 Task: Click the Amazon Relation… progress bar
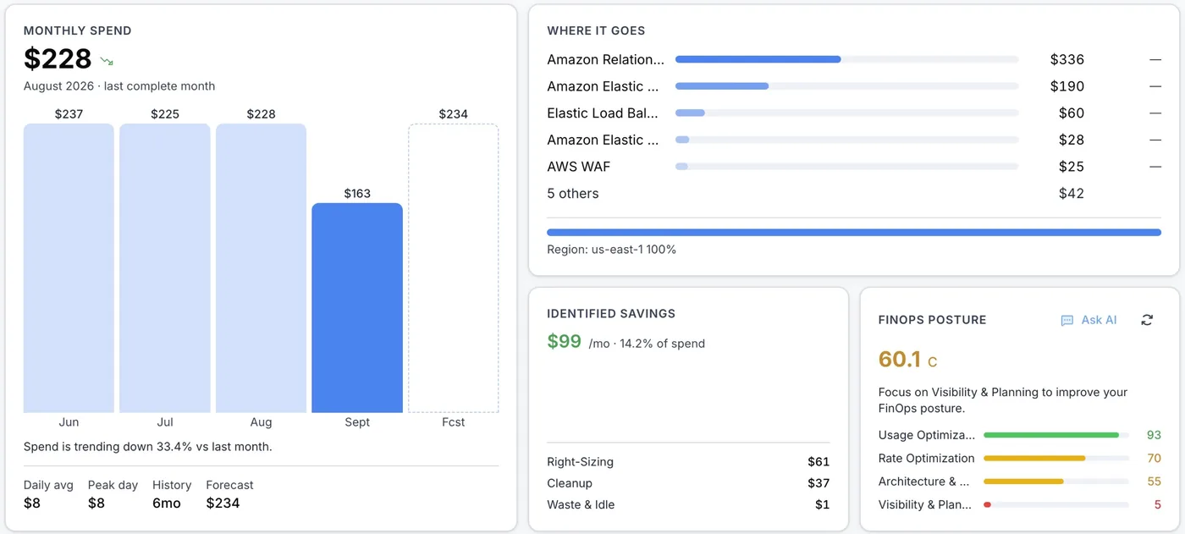(847, 59)
